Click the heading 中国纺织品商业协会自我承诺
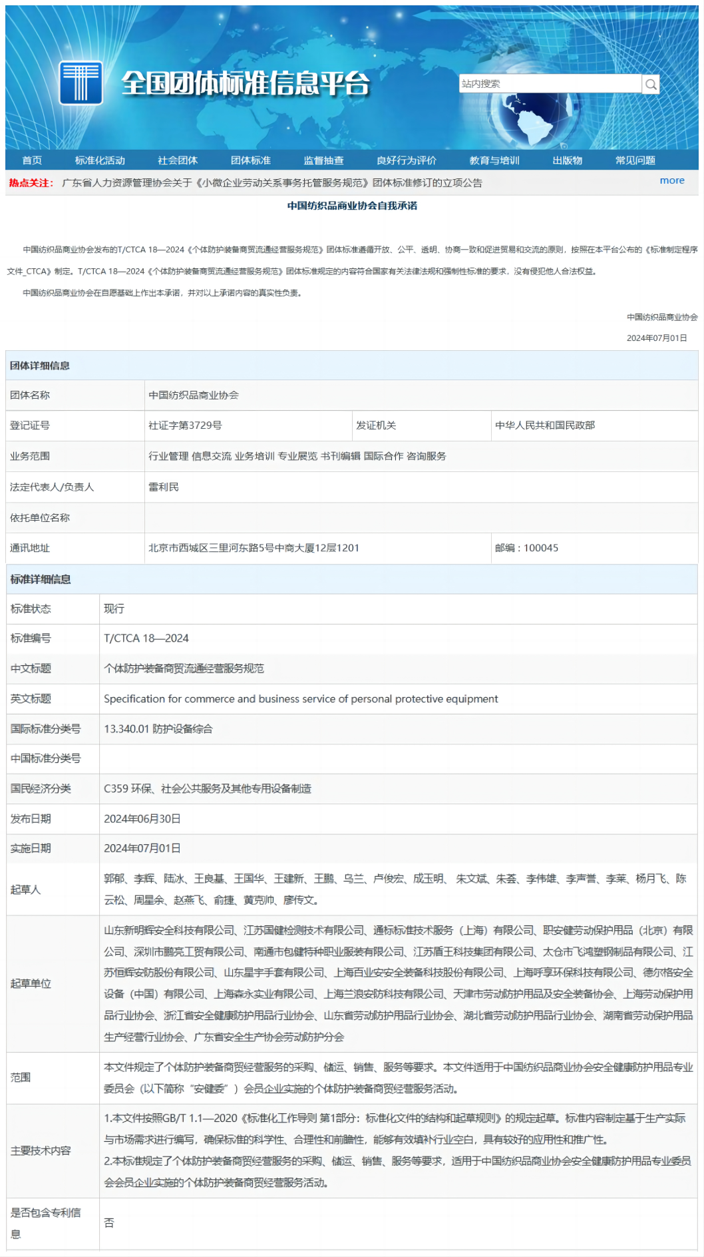This screenshot has height=1257, width=704. point(352,206)
